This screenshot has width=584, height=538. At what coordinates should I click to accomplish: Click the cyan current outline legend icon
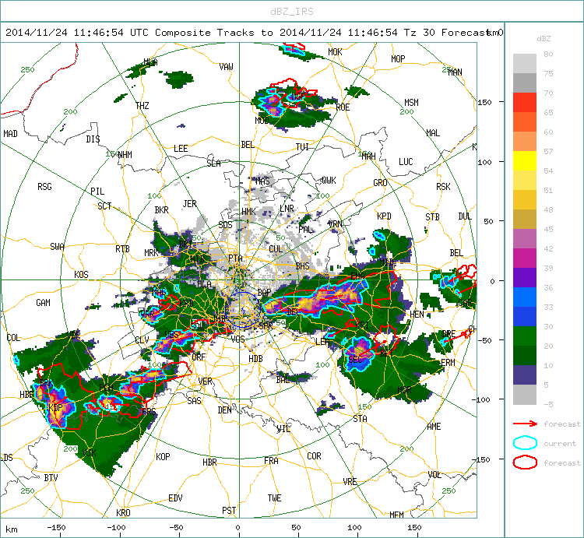[525, 443]
